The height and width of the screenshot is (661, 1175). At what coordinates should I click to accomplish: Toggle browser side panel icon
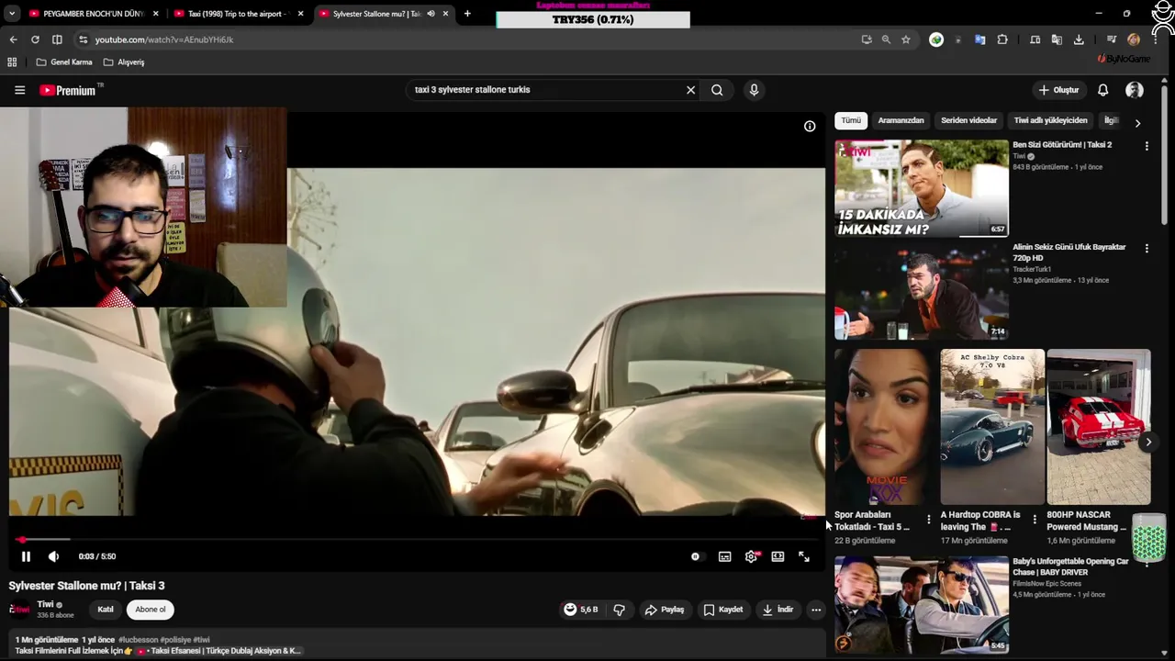(57, 39)
